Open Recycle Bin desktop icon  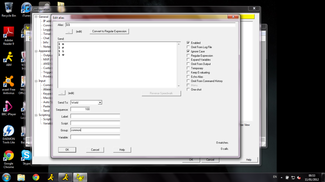9,10
